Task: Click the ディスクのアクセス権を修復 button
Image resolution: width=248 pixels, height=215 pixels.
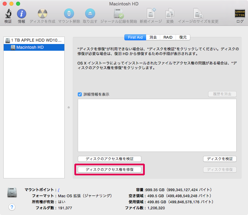Action: click(110, 170)
